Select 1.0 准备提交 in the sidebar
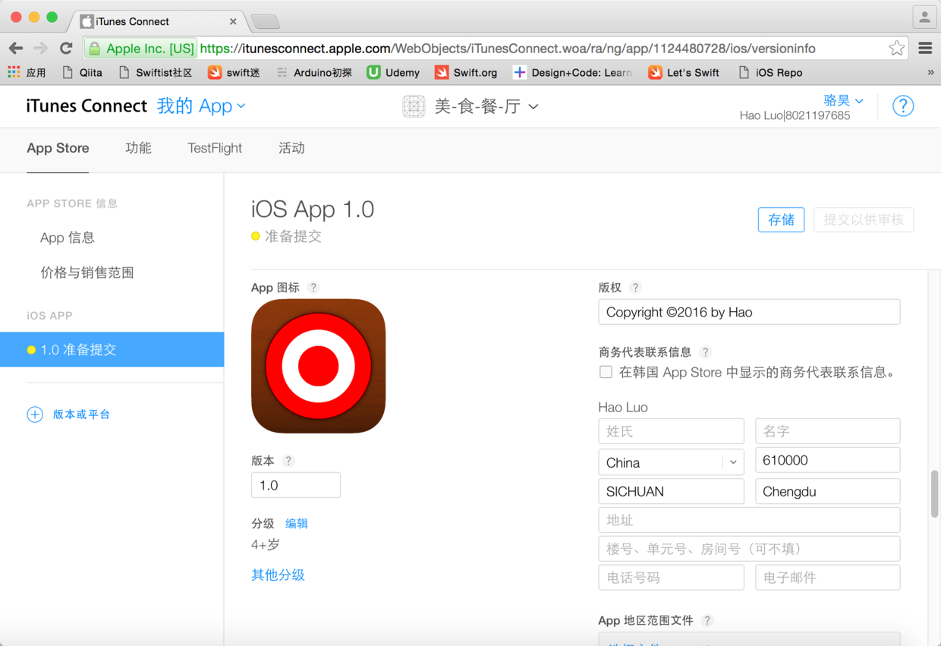 [x=112, y=350]
